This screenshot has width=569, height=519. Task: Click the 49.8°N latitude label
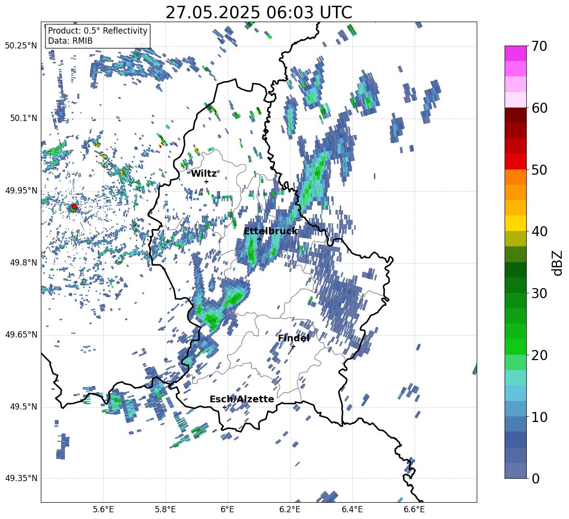(x=23, y=263)
